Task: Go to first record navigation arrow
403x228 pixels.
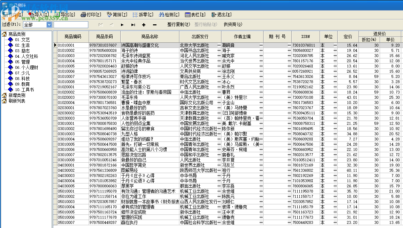Action: [x=101, y=25]
